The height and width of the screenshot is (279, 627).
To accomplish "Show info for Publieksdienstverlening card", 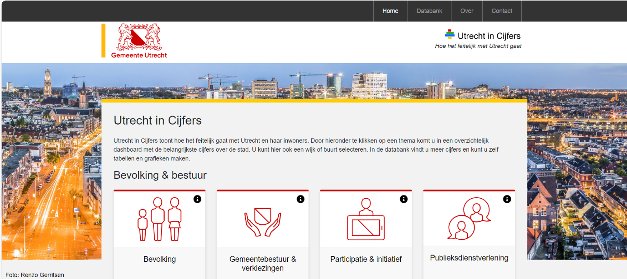I will 507,199.
